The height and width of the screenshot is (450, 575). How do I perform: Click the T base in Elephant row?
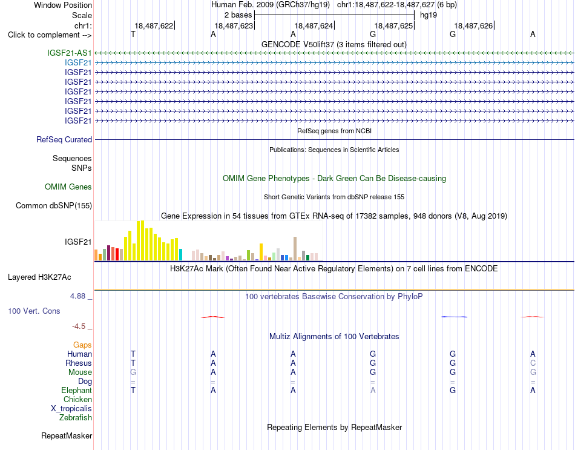pos(133,390)
